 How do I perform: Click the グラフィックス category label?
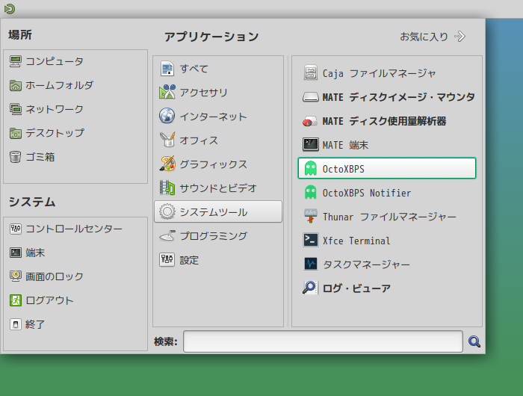tap(214, 164)
